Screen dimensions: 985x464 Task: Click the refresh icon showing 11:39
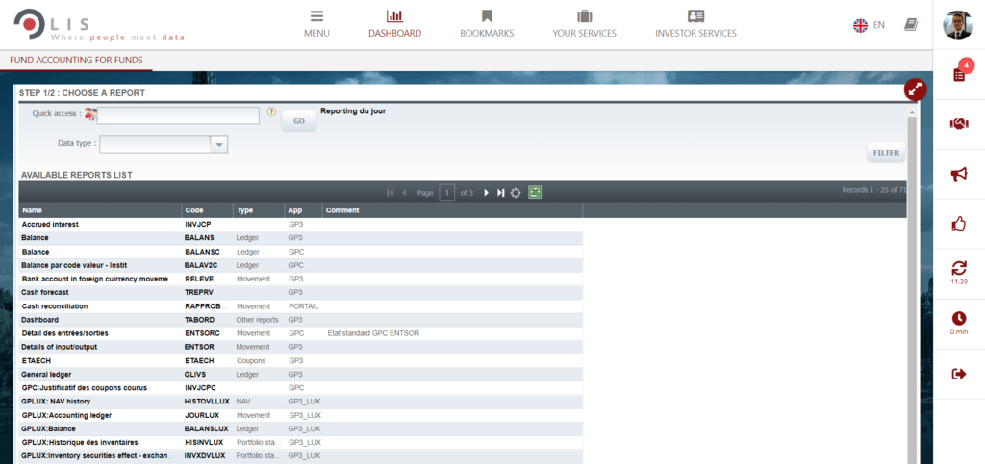(x=959, y=268)
